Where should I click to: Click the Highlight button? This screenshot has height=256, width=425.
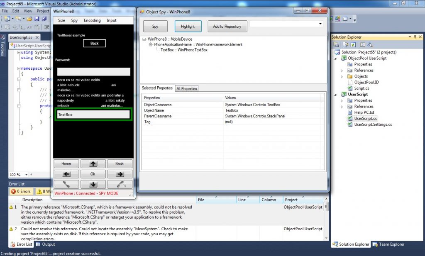tap(188, 26)
